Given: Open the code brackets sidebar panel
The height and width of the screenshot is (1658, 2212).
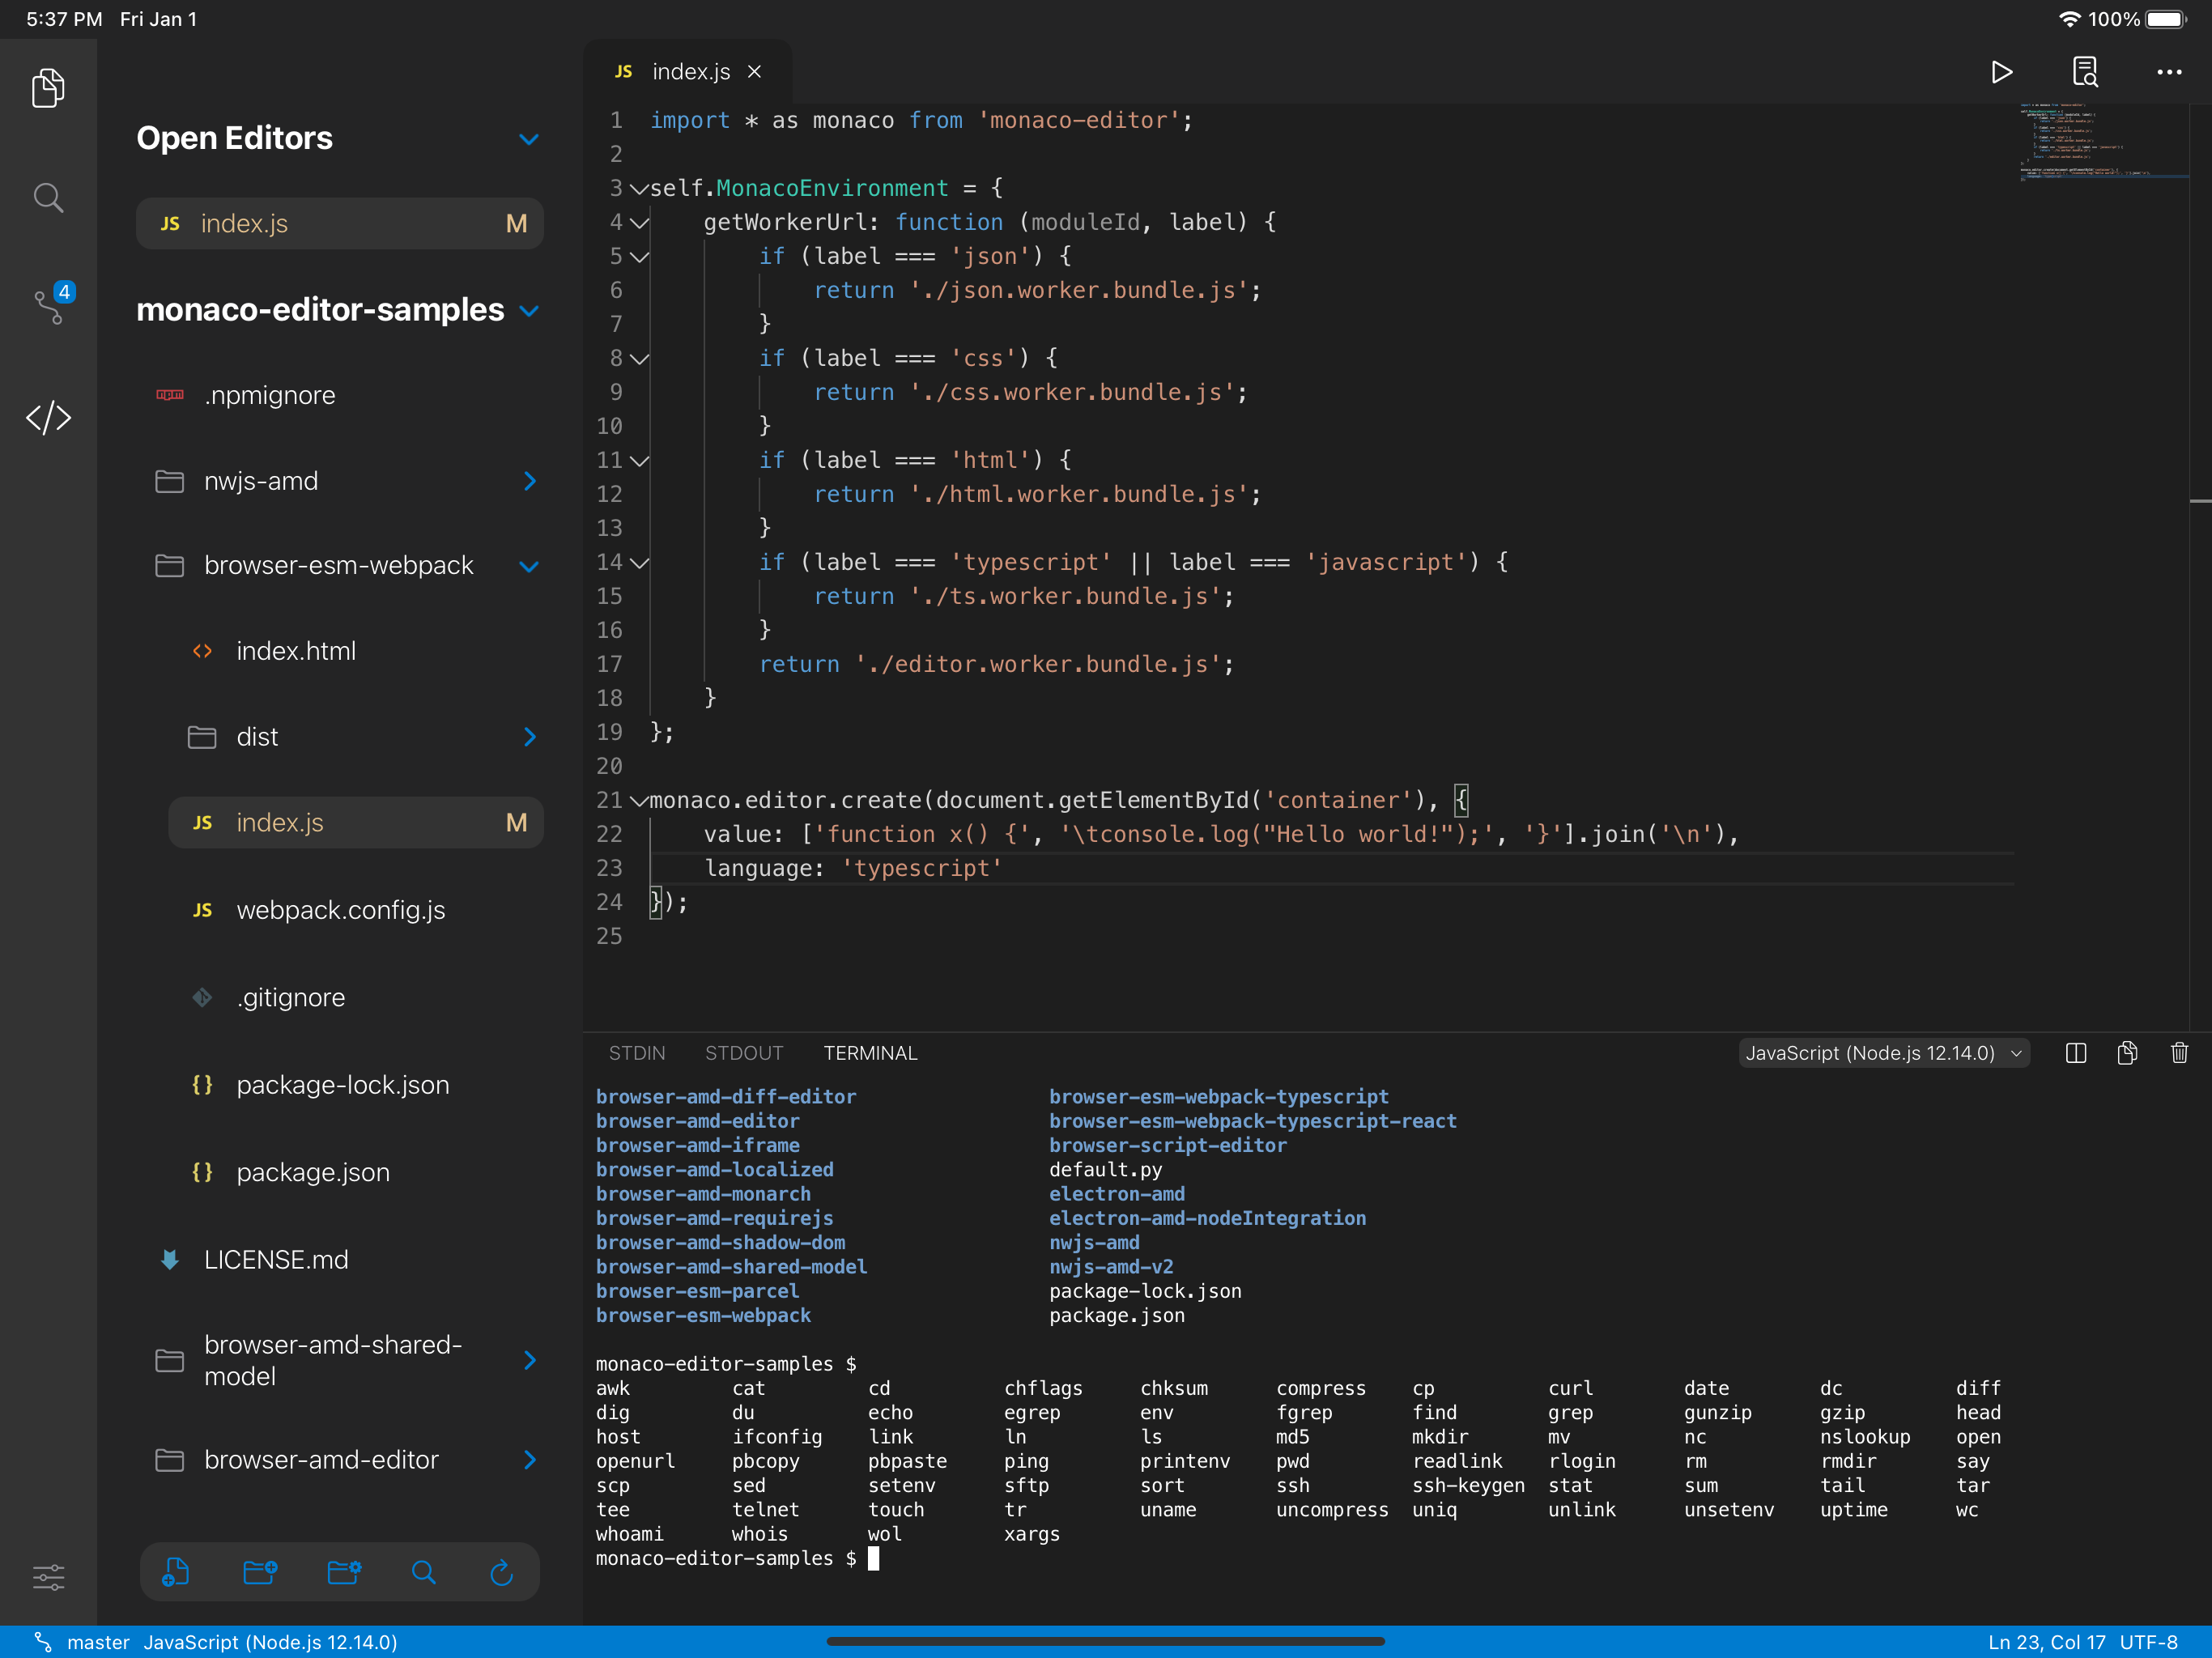Looking at the screenshot, I should tap(48, 418).
